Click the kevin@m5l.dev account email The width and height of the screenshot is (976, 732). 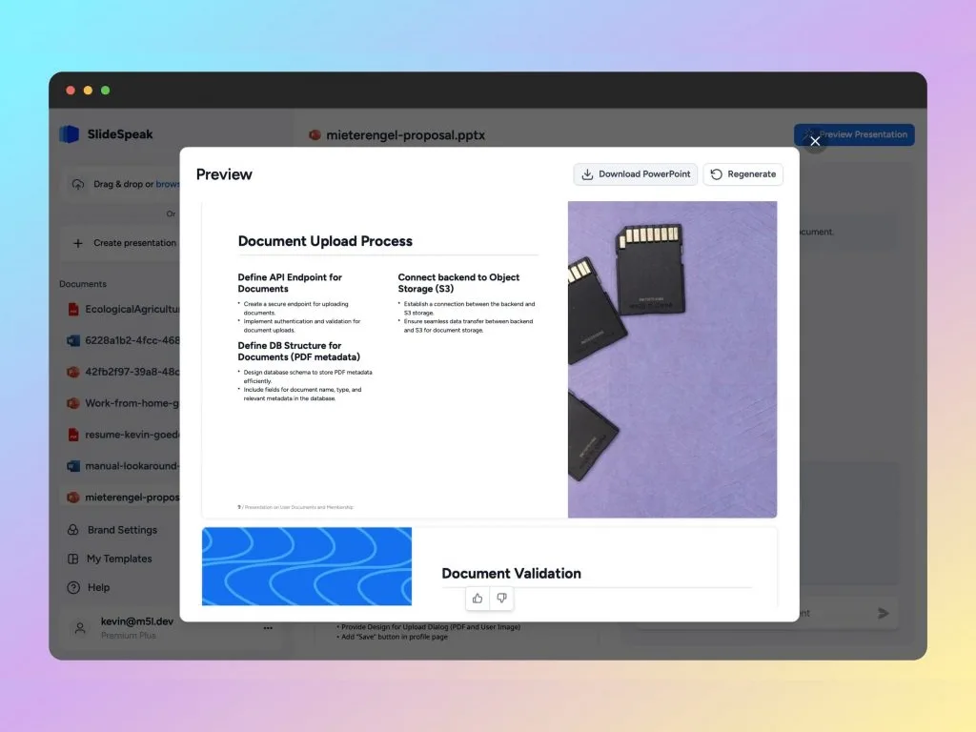137,621
